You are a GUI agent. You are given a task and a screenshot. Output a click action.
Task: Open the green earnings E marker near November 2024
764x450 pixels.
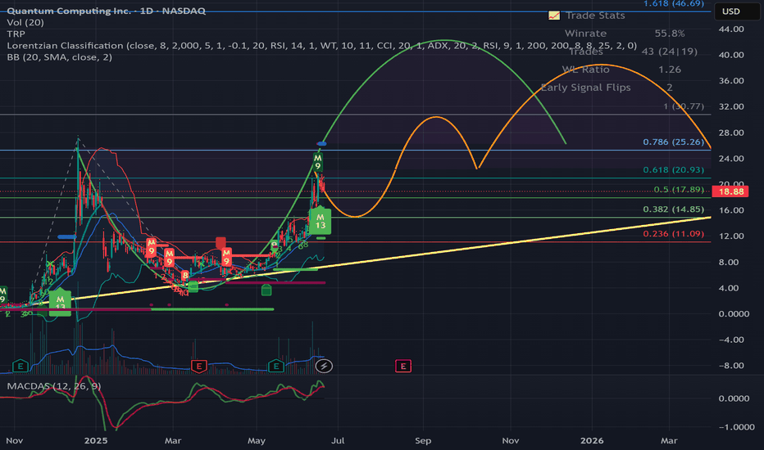(x=20, y=366)
